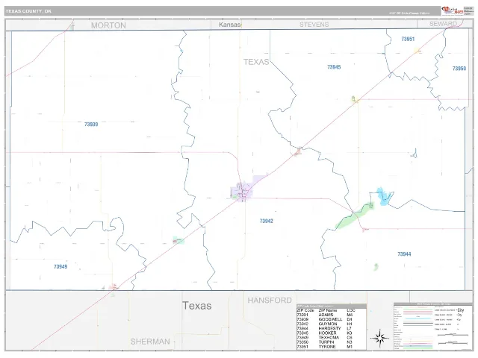
Task: Click the 73945 ZIP label on the map
Action: 334,67
